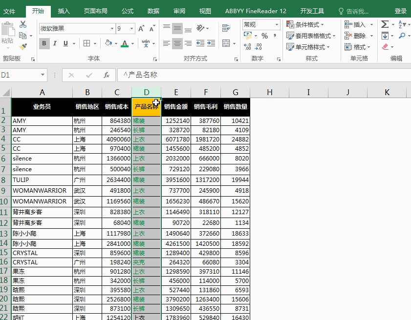This screenshot has width=411, height=320.
Task: Apply percent style format
Action: pos(265,36)
